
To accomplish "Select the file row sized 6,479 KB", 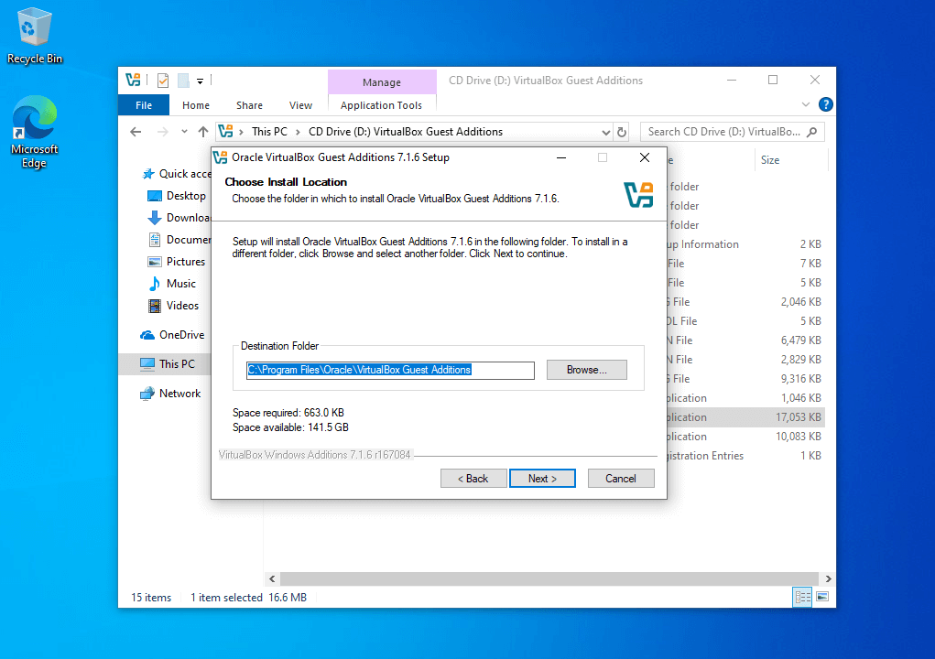I will [746, 340].
